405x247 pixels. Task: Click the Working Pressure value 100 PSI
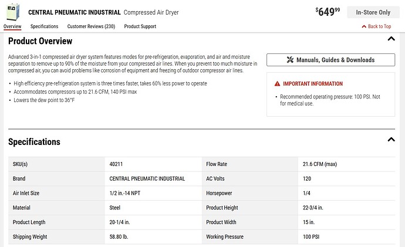311,236
